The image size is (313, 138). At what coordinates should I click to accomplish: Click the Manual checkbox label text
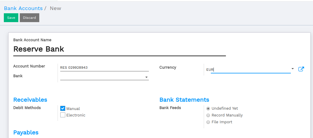click(73, 109)
